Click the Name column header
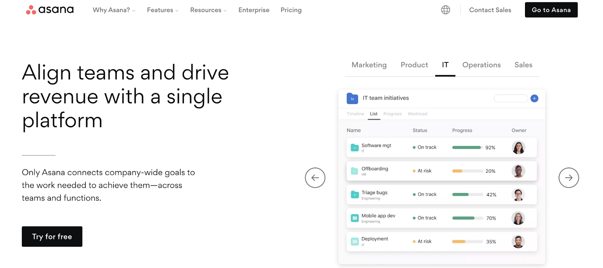Viewport: 603px width, 268px height. [354, 130]
